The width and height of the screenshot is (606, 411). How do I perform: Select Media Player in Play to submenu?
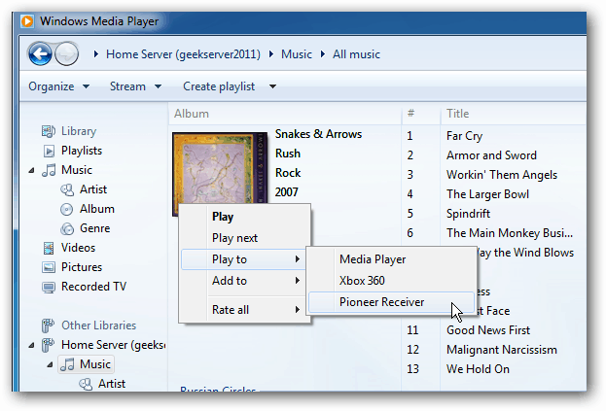(x=391, y=259)
